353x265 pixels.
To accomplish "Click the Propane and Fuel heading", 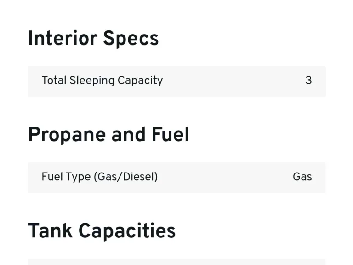I will 108,135.
